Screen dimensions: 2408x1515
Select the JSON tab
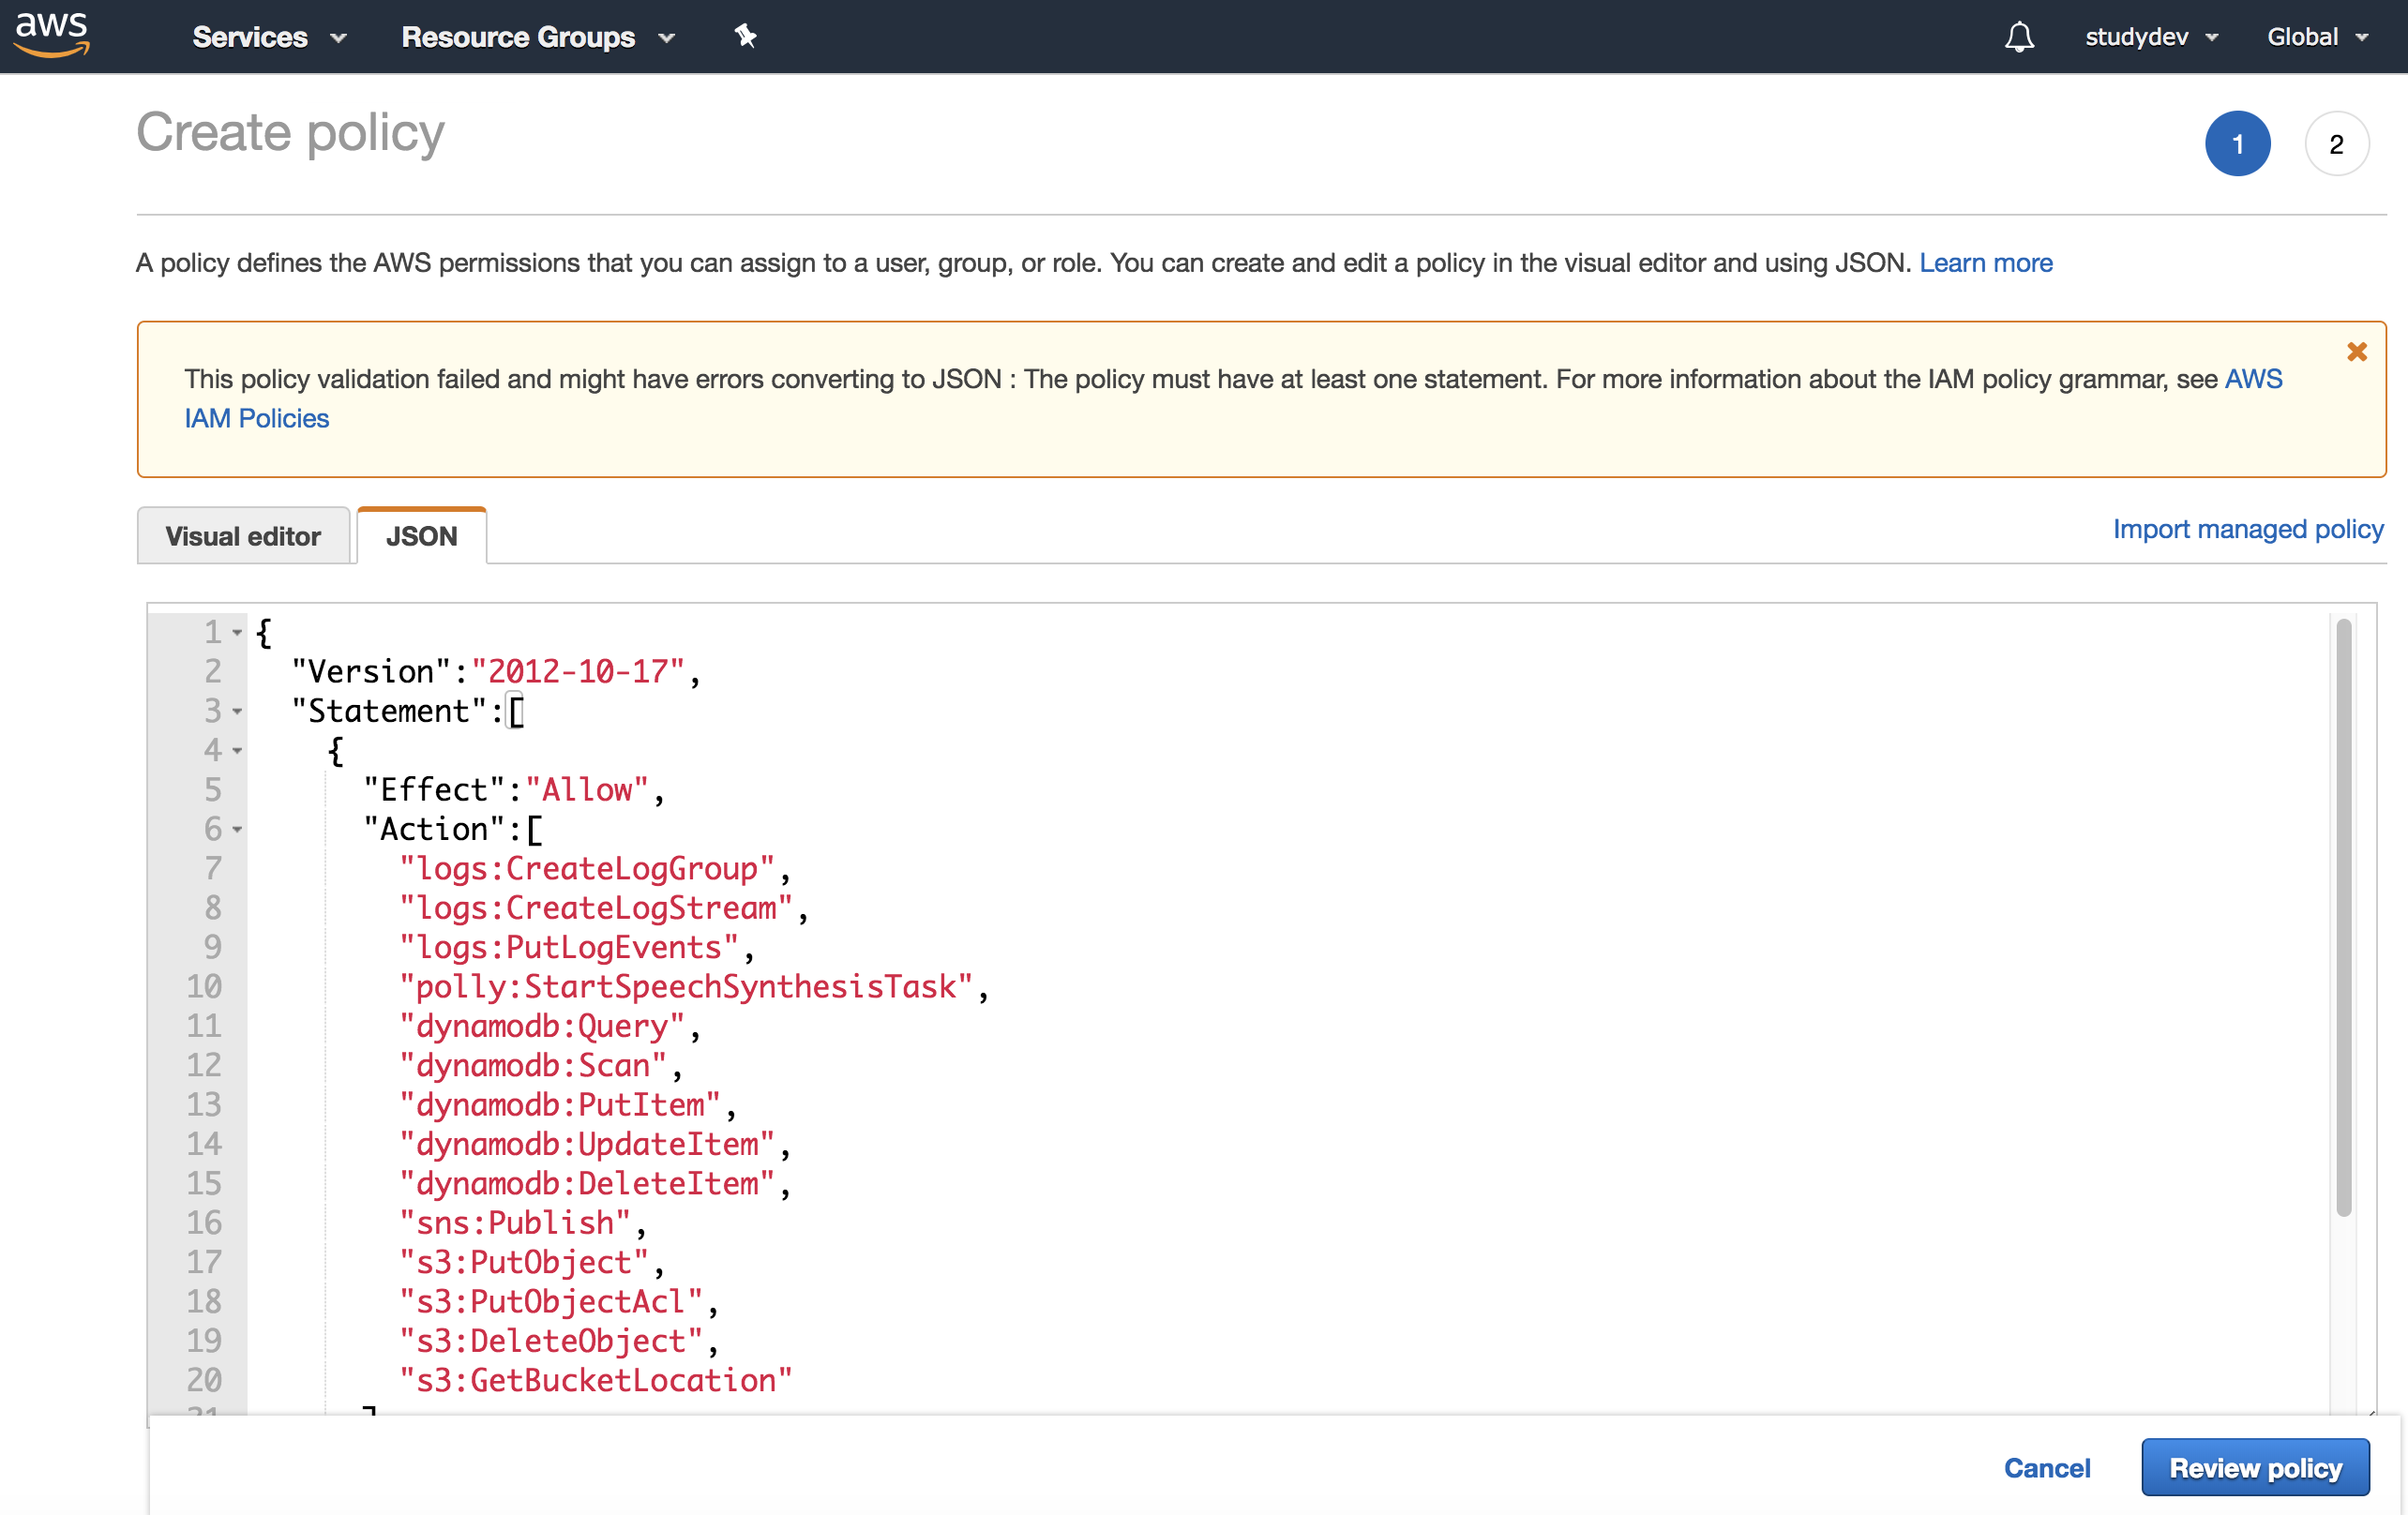tap(422, 536)
